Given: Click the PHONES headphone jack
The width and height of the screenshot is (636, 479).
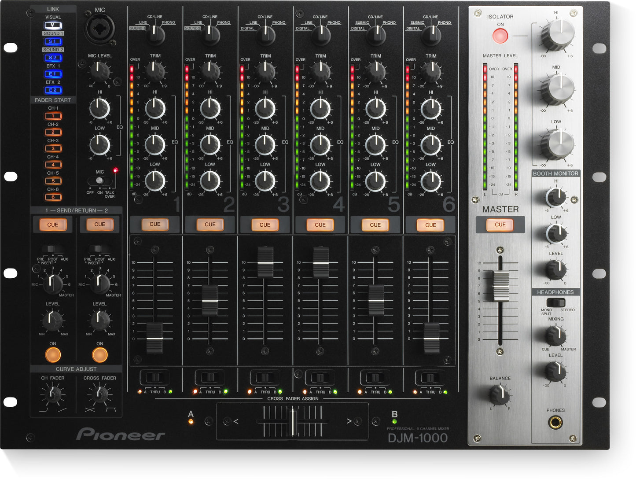Looking at the screenshot, I should tap(555, 424).
